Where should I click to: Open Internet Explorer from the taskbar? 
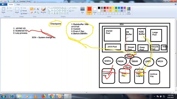pyautogui.click(x=11, y=96)
